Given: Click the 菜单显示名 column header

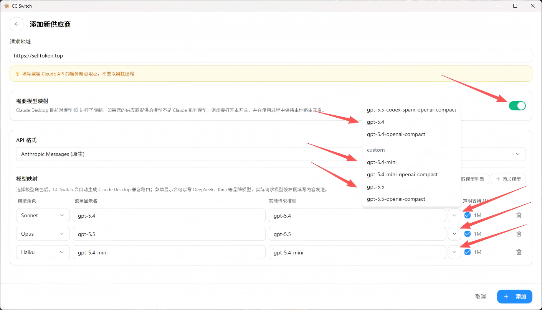Looking at the screenshot, I should coord(86,201).
